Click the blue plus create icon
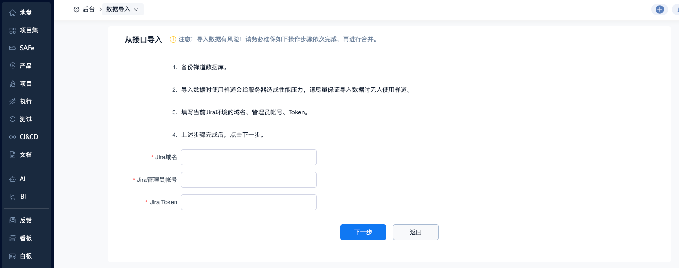Screen dimensions: 679x268 (659, 9)
